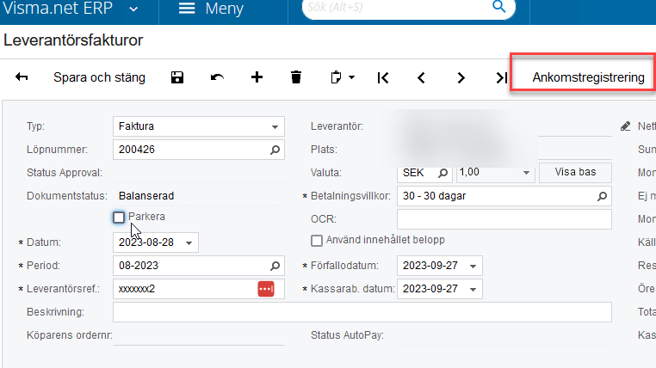Click the Betalningsvillkor field text
The width and height of the screenshot is (656, 368).
tap(434, 196)
